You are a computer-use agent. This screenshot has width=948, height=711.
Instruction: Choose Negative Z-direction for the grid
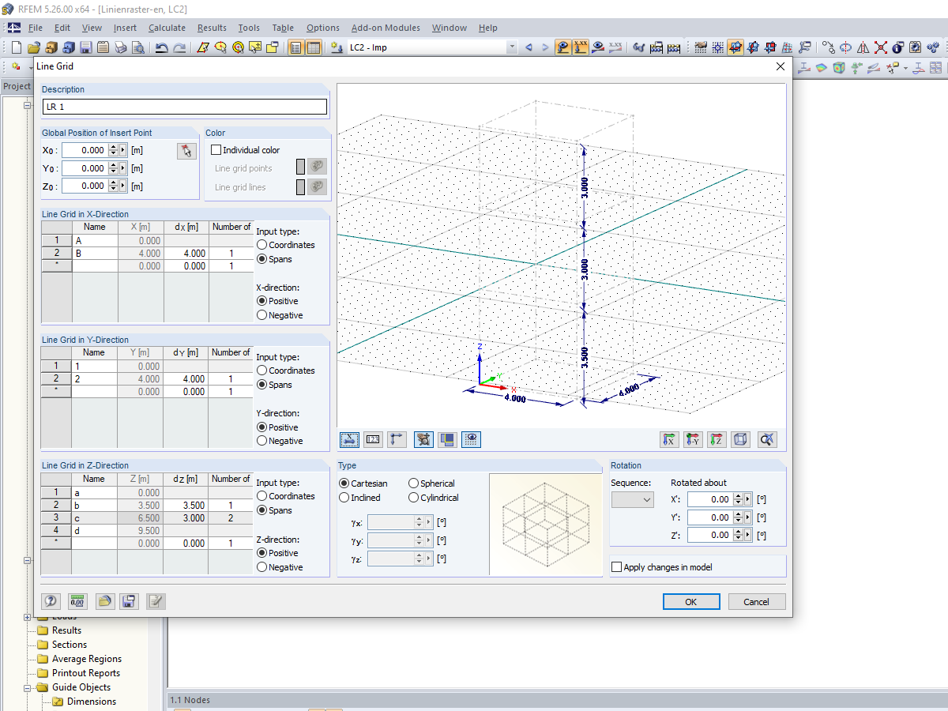tap(261, 567)
